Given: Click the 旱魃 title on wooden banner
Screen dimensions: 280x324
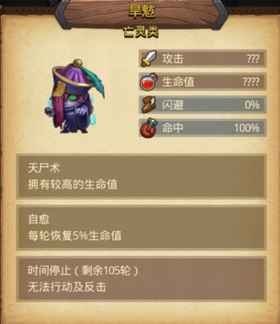Looking at the screenshot, I should coord(142,11).
